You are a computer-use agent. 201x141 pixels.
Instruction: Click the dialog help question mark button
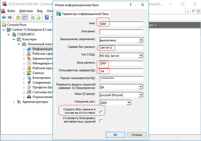pyautogui.click(x=131, y=5)
